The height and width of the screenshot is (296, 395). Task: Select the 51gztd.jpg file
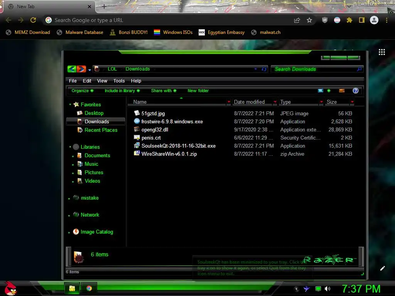point(153,114)
